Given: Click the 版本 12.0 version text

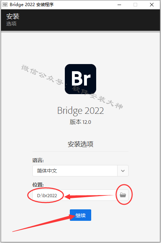Looking at the screenshot, I should 80,122.
